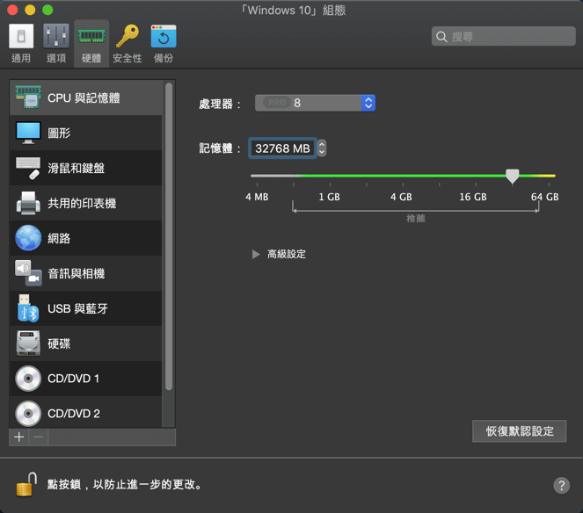Image resolution: width=583 pixels, height=513 pixels.
Task: Click the 硬體 tab label
Action: click(x=91, y=58)
